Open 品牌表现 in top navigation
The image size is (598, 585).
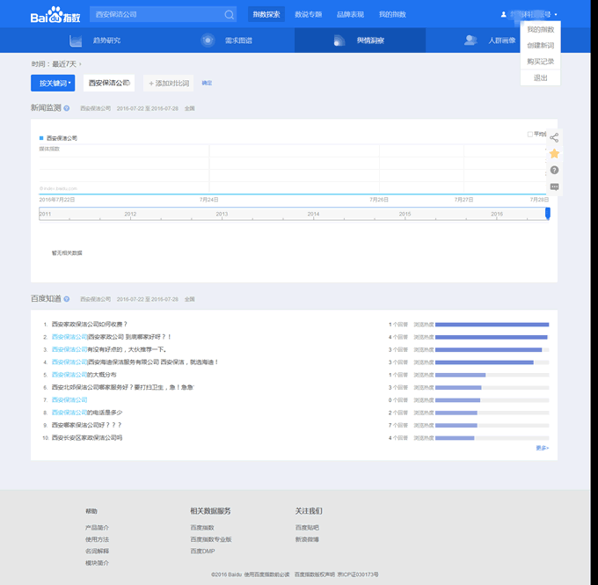[350, 14]
